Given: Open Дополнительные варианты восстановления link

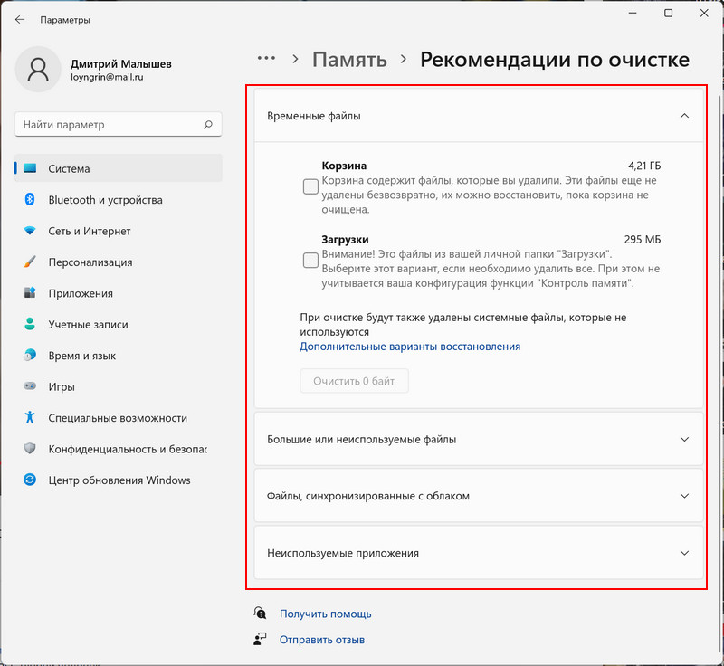Looking at the screenshot, I should (x=407, y=346).
